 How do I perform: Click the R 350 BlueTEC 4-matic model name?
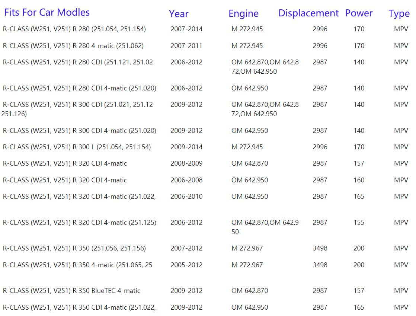tap(71, 291)
